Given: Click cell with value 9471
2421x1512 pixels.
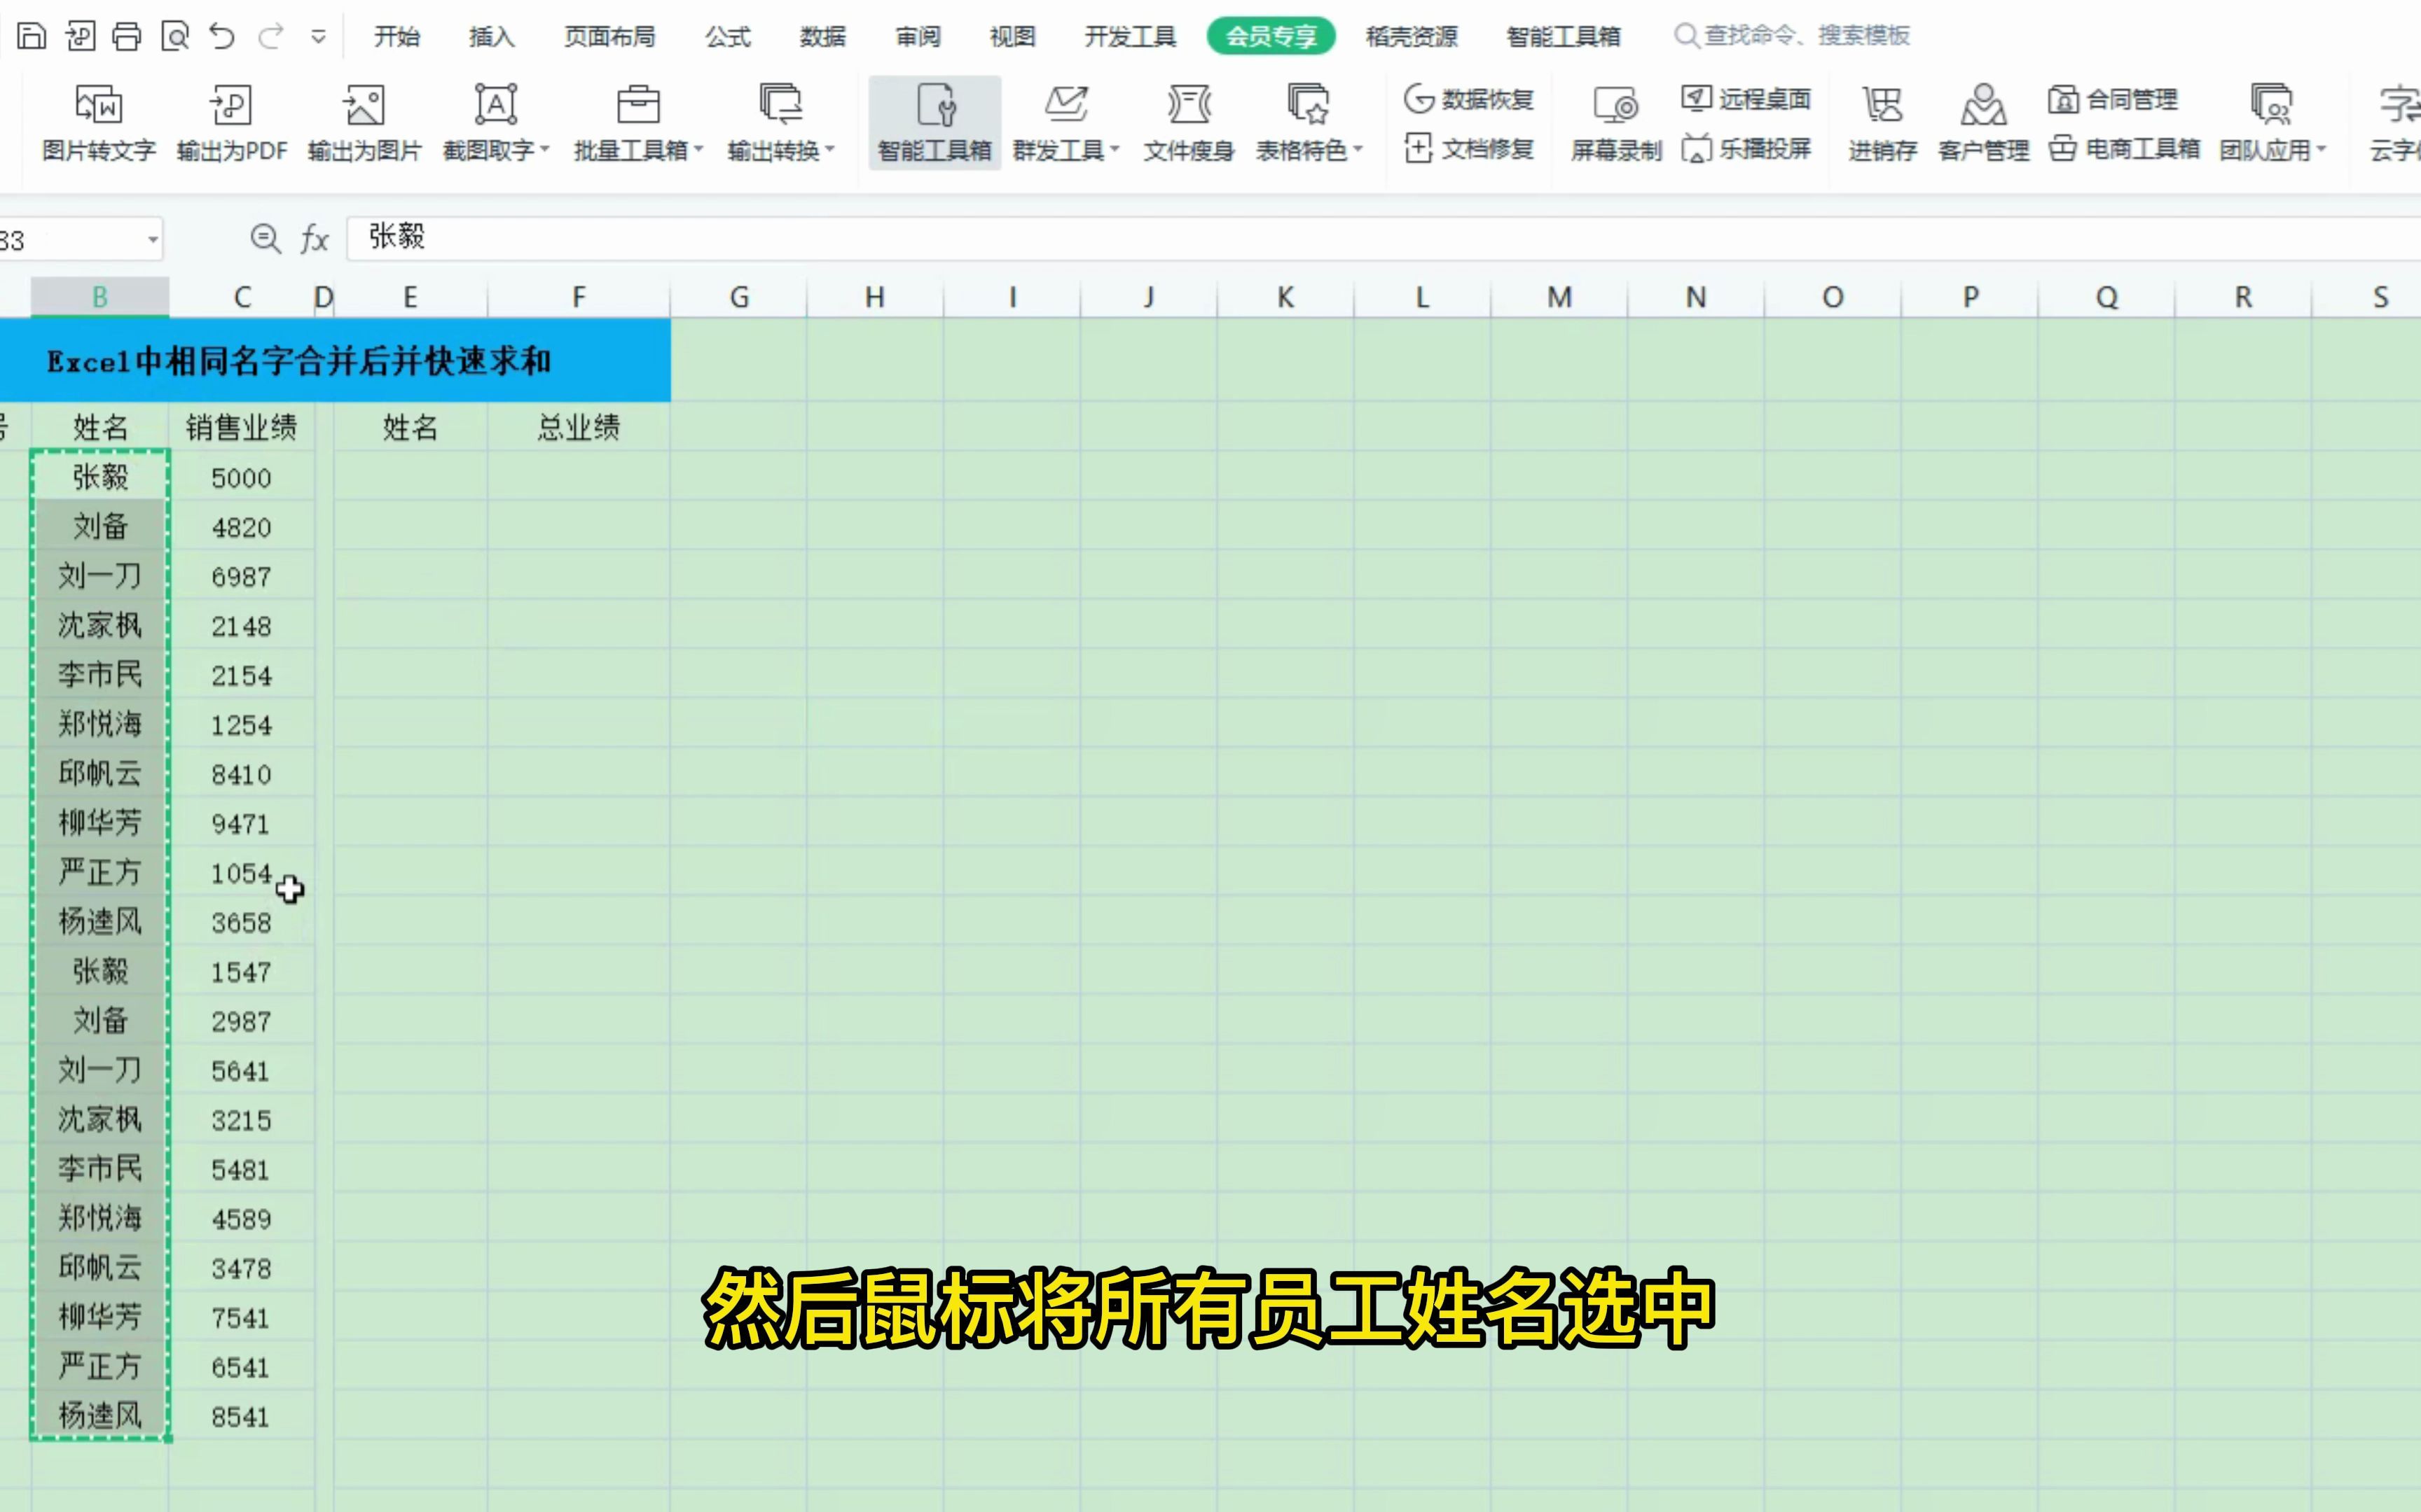Looking at the screenshot, I should (x=241, y=823).
